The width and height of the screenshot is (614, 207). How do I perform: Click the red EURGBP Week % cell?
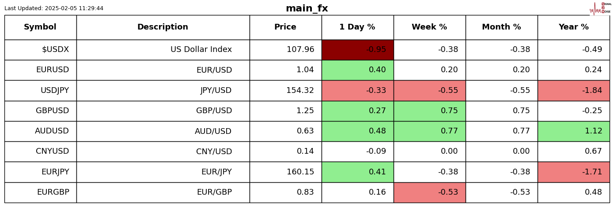coord(429,192)
